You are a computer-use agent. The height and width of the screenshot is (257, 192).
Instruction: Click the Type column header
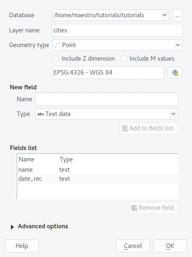click(x=118, y=159)
